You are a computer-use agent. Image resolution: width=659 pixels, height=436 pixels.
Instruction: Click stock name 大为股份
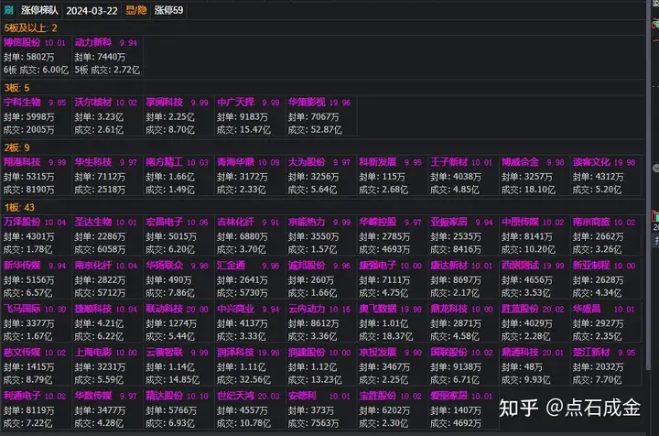pyautogui.click(x=307, y=162)
